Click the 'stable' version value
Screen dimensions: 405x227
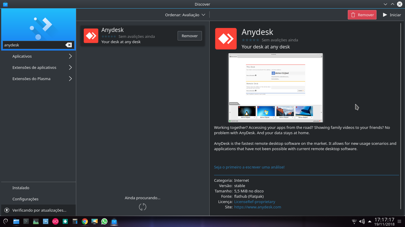[240, 186]
